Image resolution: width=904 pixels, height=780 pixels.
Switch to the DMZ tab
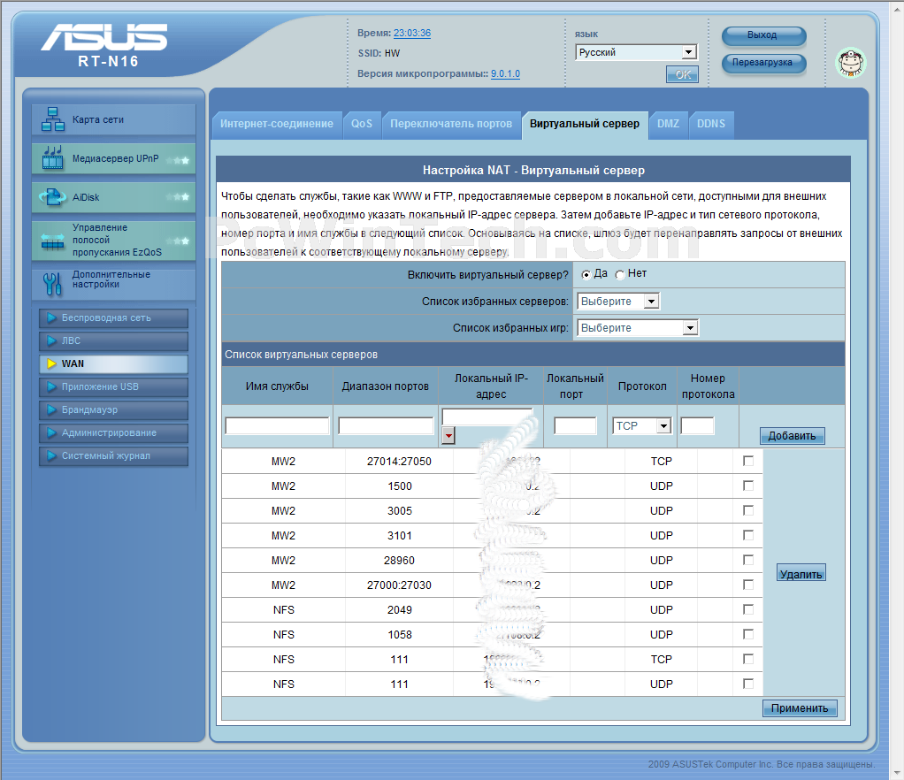(x=668, y=124)
